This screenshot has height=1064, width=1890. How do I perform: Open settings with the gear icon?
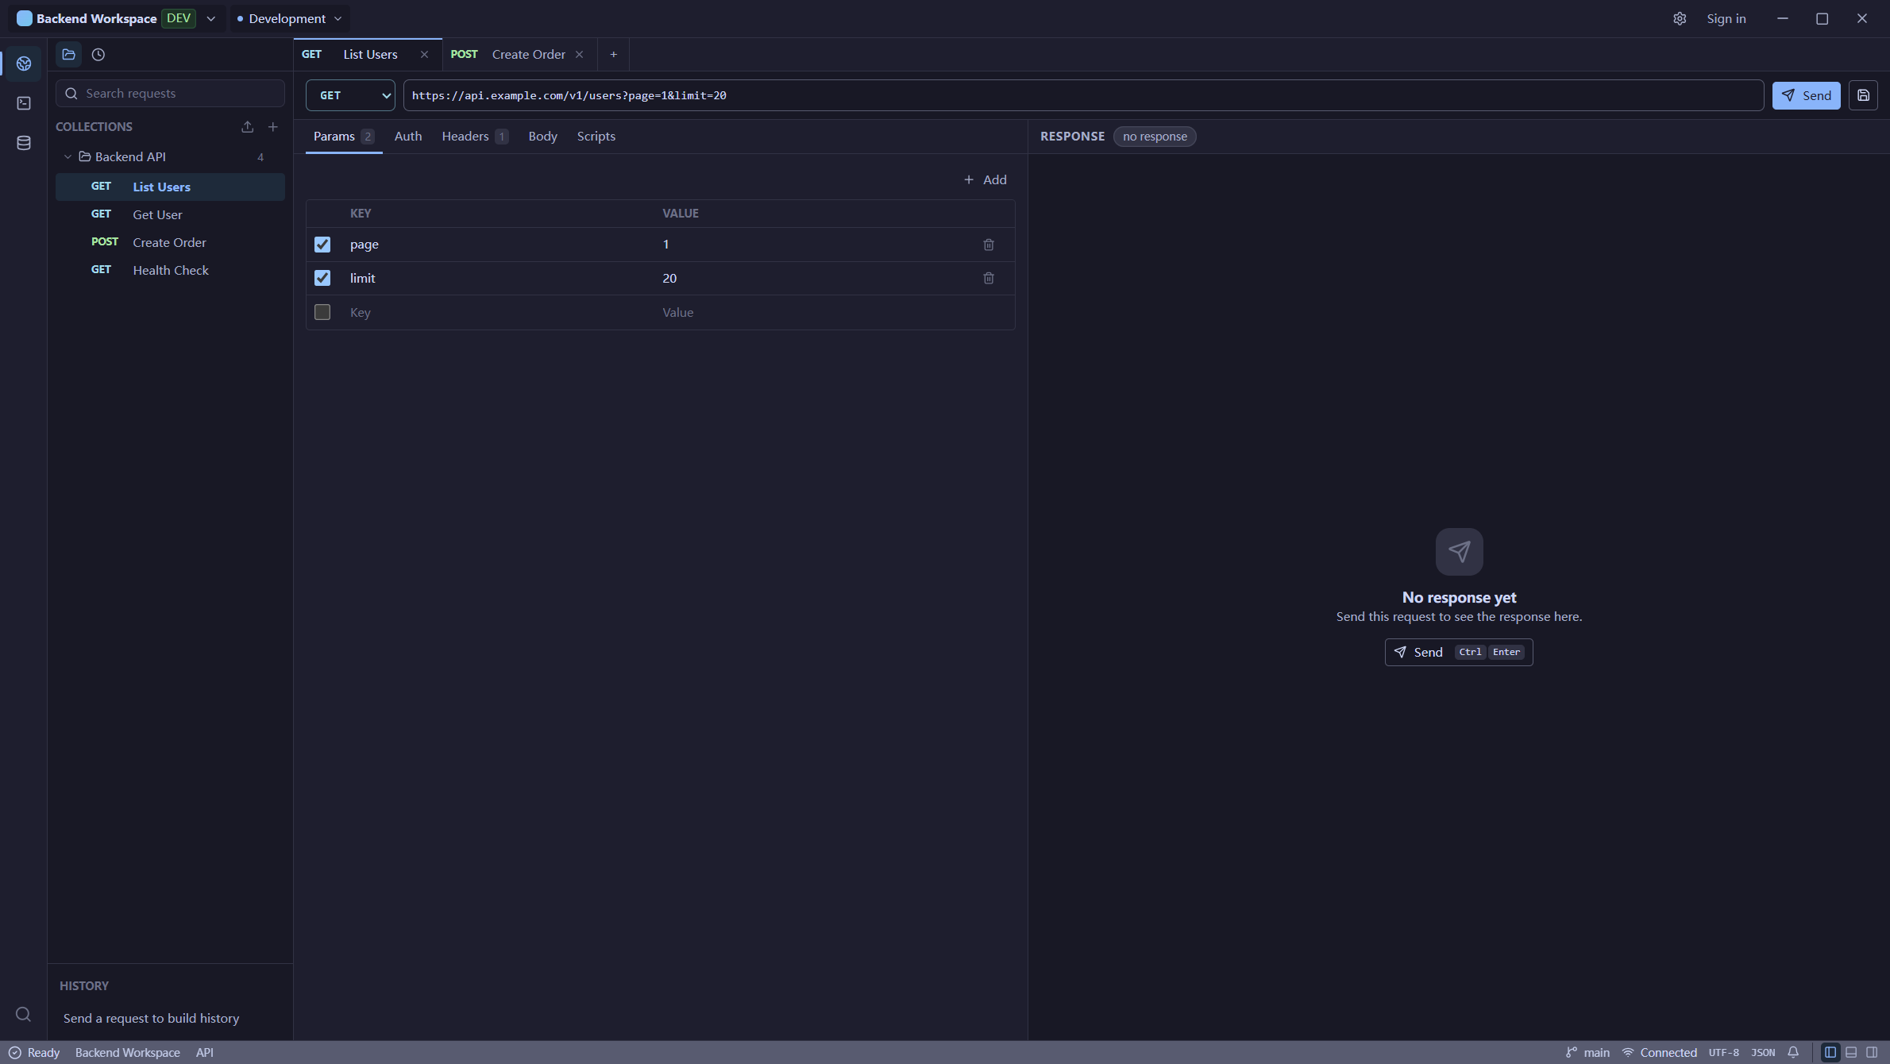click(x=1680, y=19)
